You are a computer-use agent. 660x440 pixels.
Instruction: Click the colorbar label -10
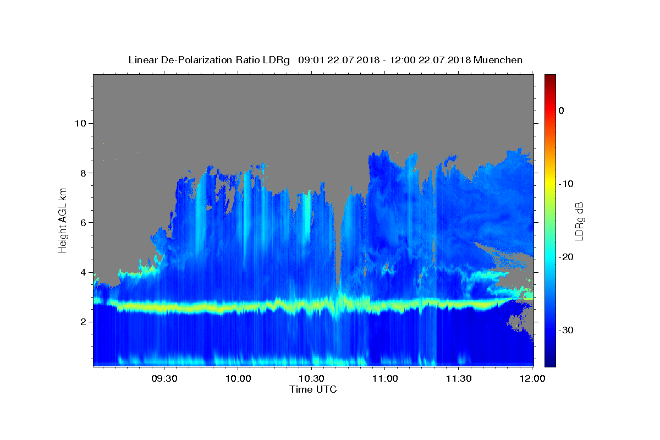tap(566, 184)
